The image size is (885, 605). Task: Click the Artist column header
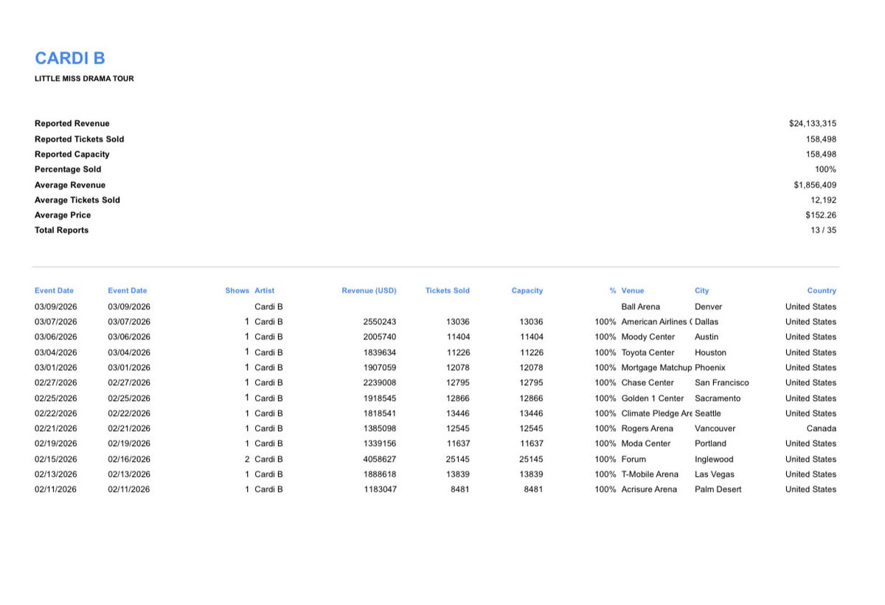pyautogui.click(x=264, y=290)
